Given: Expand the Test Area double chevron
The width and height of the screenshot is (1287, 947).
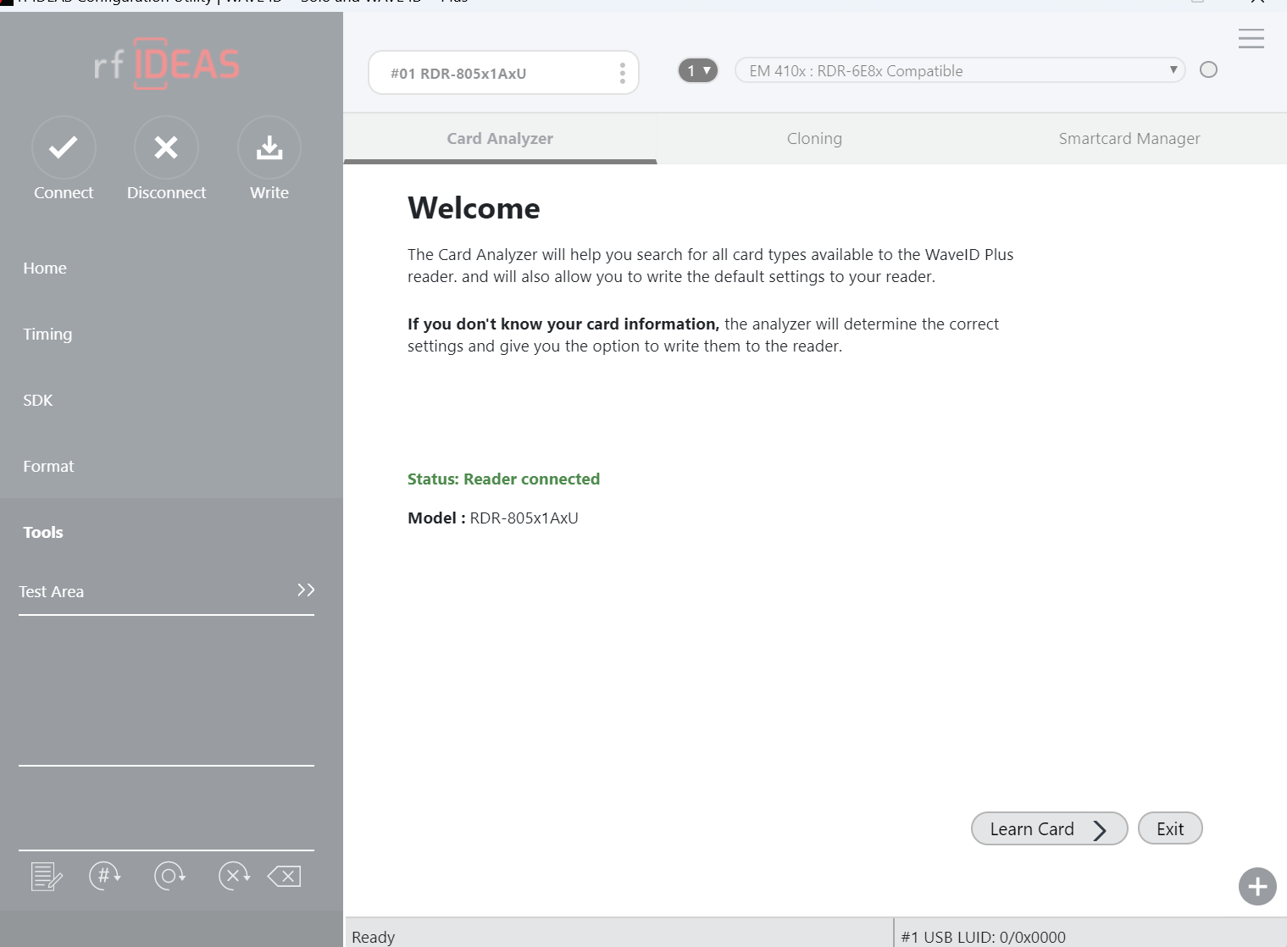Looking at the screenshot, I should (x=306, y=590).
